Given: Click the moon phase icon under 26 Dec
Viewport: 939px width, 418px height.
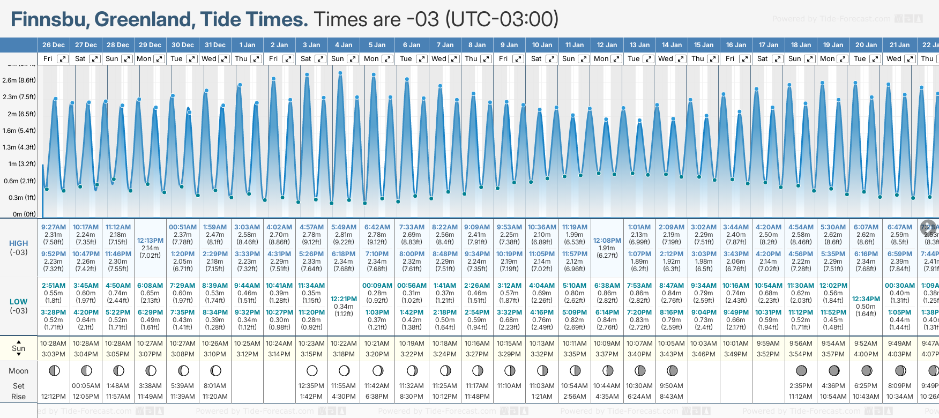Looking at the screenshot, I should point(54,370).
